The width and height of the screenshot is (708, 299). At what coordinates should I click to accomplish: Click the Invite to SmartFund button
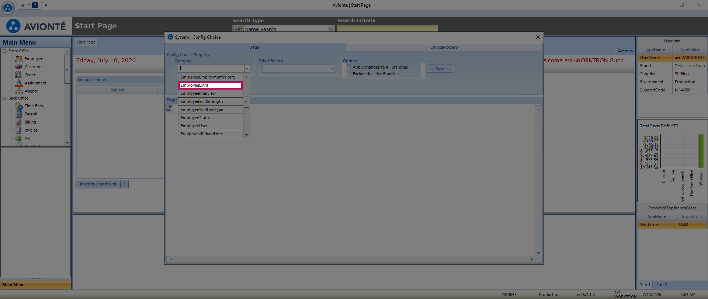(x=98, y=184)
